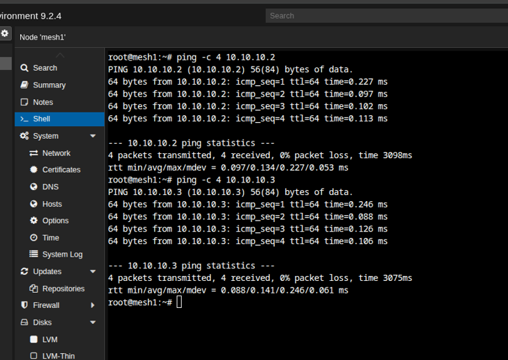
Task: Open the Repositories page
Action: pos(60,289)
